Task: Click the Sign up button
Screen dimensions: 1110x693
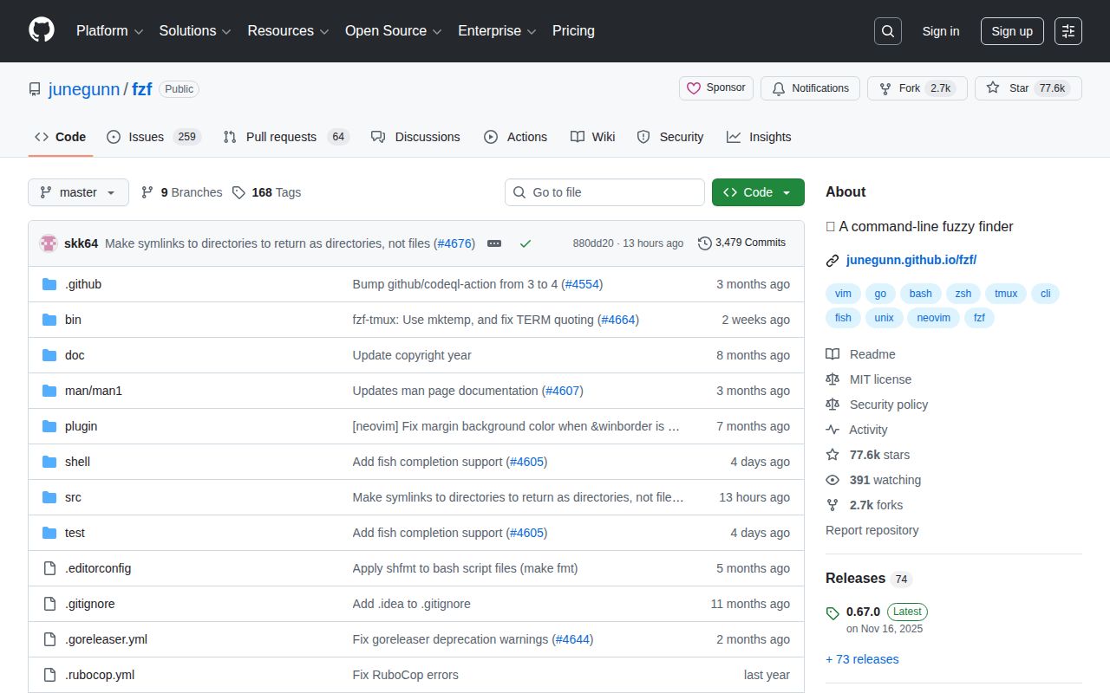Action: [1012, 31]
